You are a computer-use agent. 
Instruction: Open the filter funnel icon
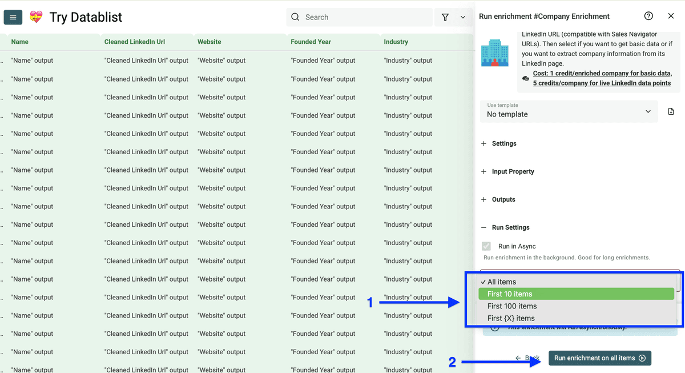pyautogui.click(x=445, y=17)
